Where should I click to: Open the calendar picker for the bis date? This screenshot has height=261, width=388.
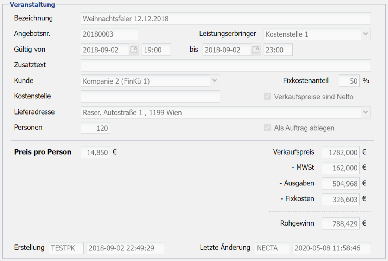coord(256,50)
